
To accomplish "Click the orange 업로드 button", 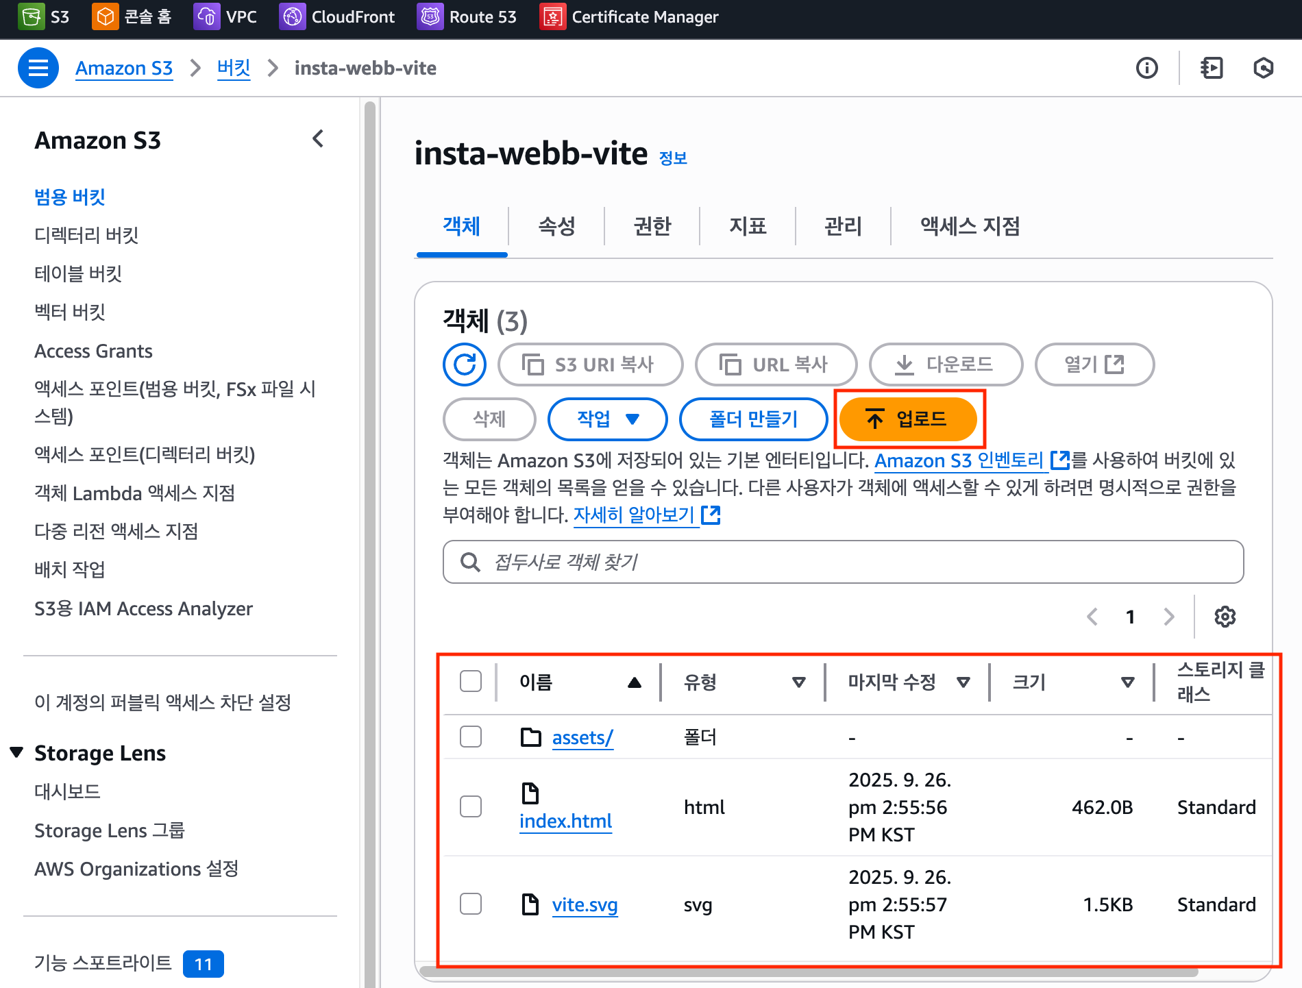I will click(907, 419).
